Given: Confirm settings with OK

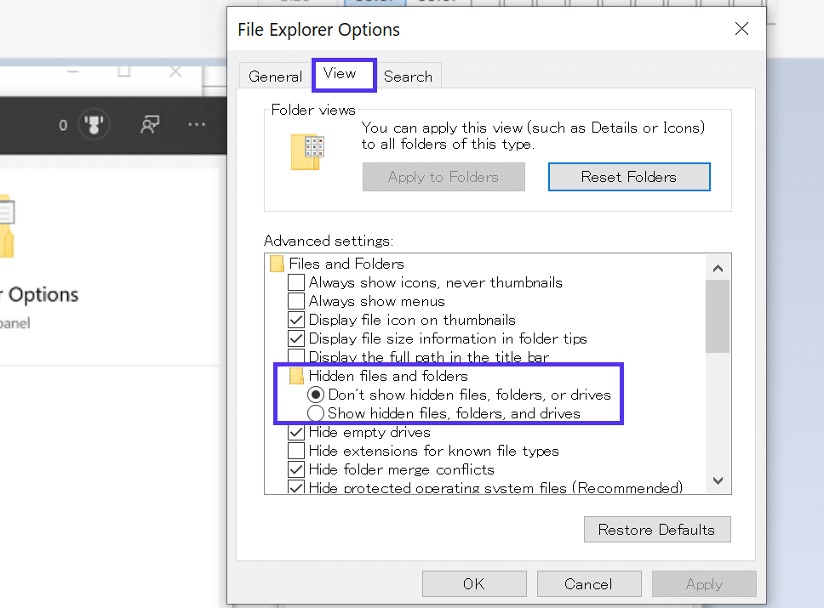Looking at the screenshot, I should click(x=474, y=583).
